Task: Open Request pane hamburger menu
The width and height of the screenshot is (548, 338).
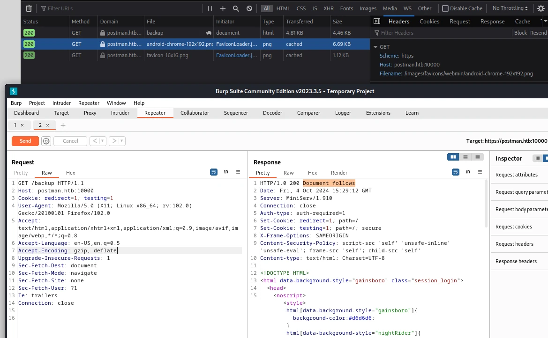Action: [x=238, y=172]
